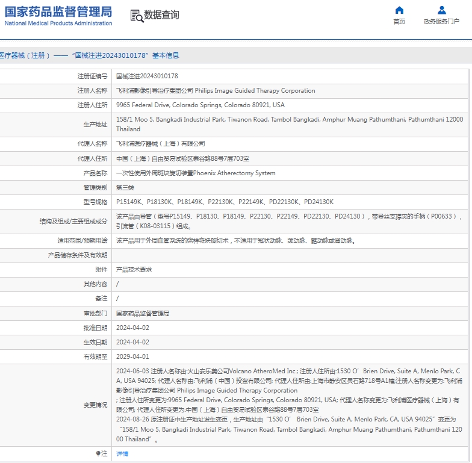Click the 医疗器械（注册） breadcrumb text

pos(25,55)
